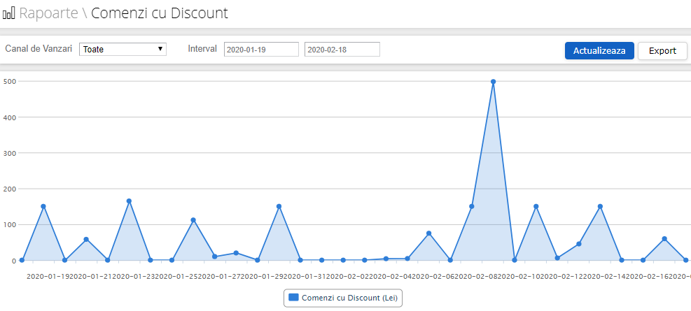
Task: Click the data point just above 150 near 2020-01-23
Action: click(x=129, y=201)
